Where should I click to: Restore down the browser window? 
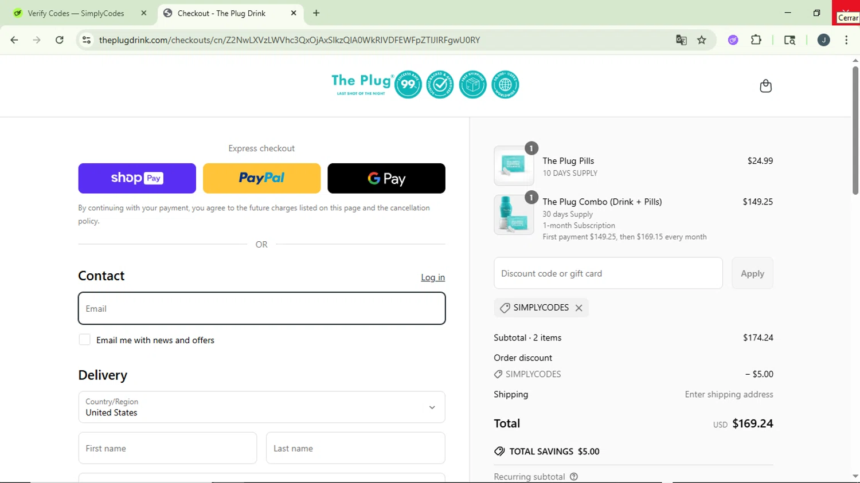click(816, 13)
